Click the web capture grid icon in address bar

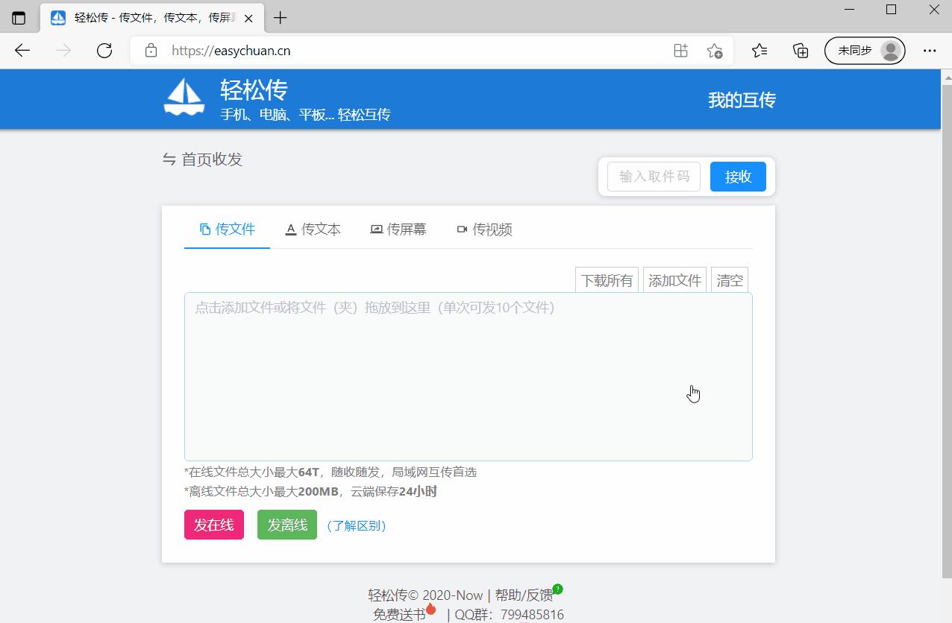[680, 51]
